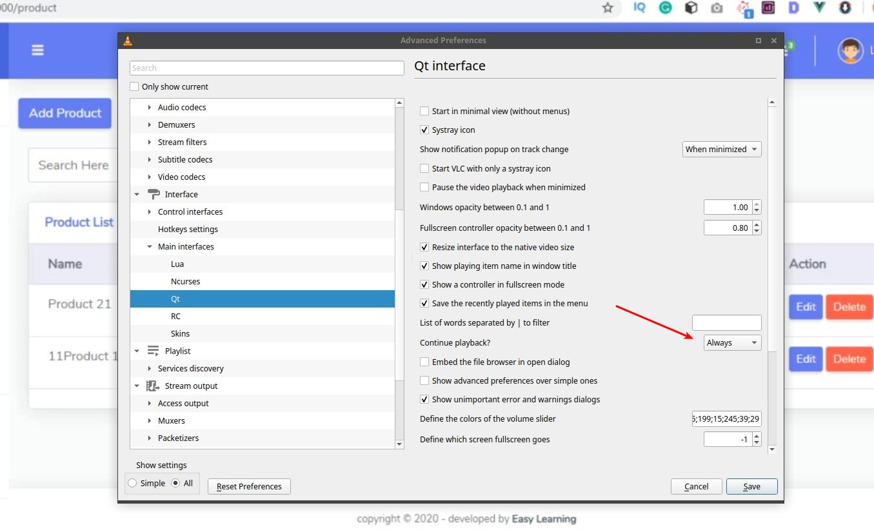
Task: Click Edit for the Product 21 row
Action: tap(805, 307)
